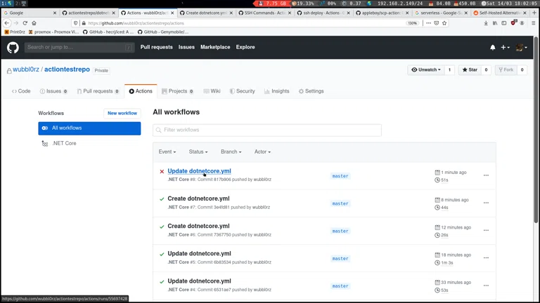Open the proxmox bookmark
Screen dimensions: 540x303
(x=53, y=32)
